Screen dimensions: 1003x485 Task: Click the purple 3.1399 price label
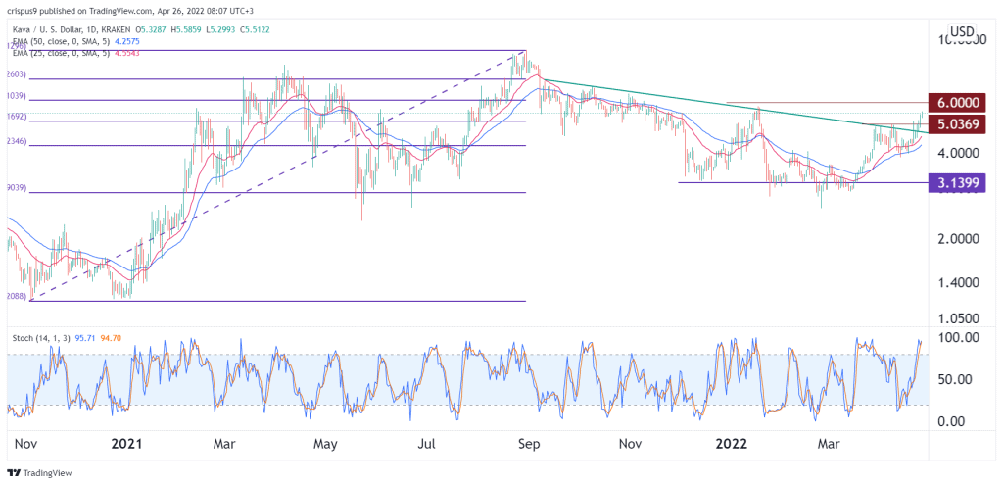click(956, 182)
